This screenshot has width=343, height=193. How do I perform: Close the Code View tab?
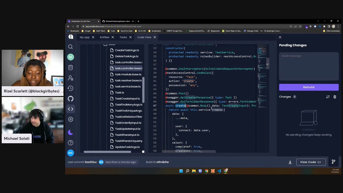pyautogui.click(x=155, y=37)
